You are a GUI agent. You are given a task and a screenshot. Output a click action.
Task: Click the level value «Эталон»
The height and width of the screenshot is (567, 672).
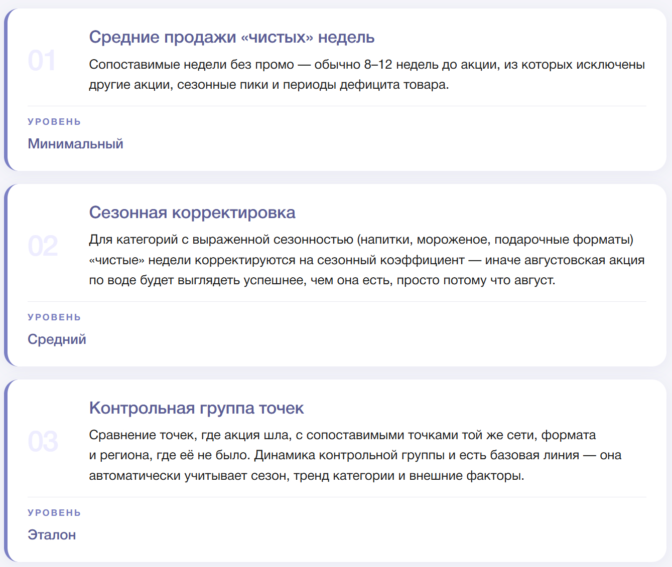[x=52, y=535]
